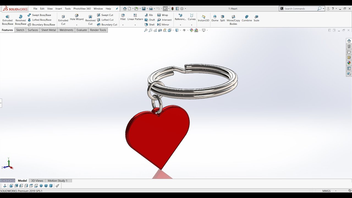Open Appearances, Scenes, and Decals pane
Image resolution: width=352 pixels, height=198 pixels.
(x=349, y=63)
